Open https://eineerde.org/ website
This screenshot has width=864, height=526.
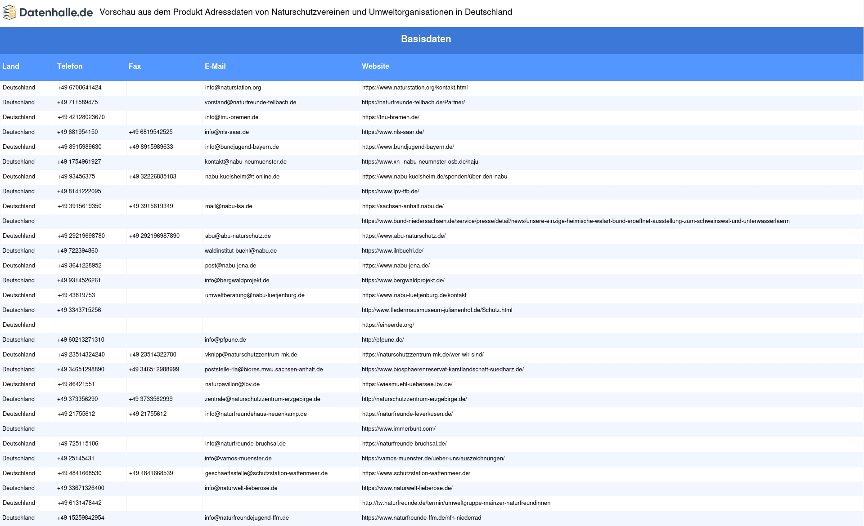click(x=388, y=325)
